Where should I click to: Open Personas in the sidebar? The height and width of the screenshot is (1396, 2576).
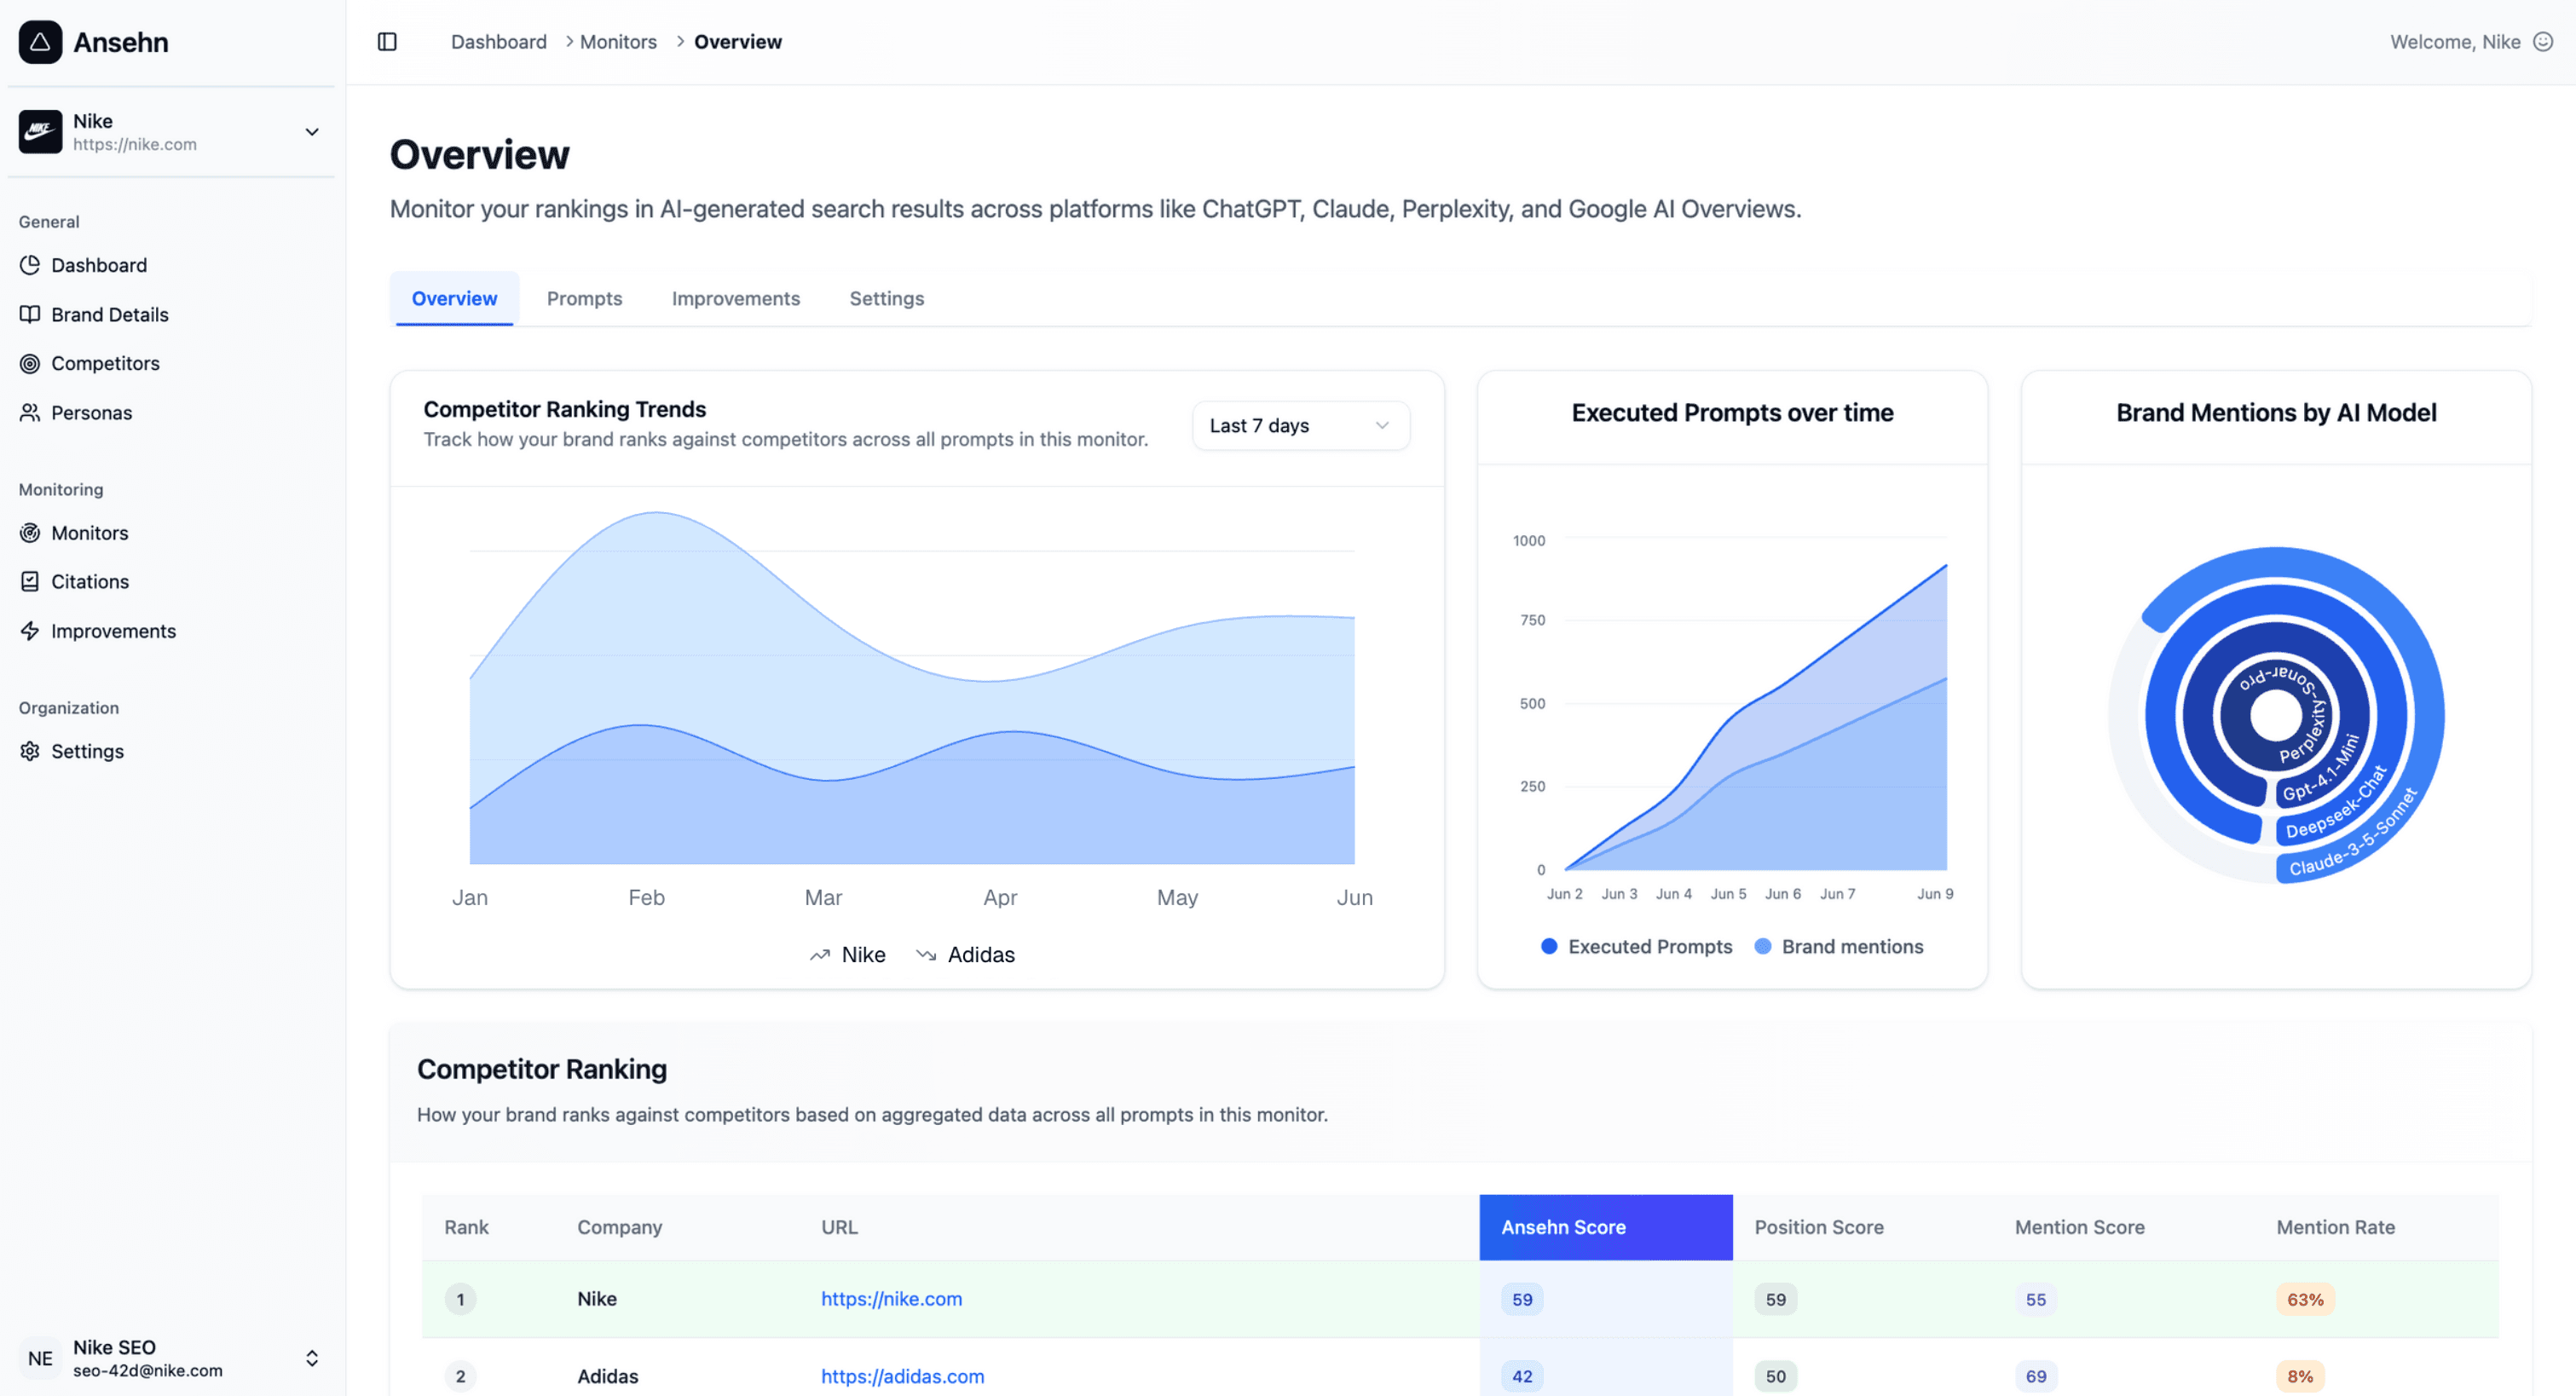click(91, 412)
